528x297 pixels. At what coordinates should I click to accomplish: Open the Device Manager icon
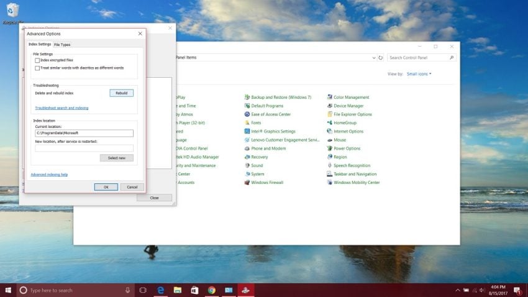[x=329, y=106]
